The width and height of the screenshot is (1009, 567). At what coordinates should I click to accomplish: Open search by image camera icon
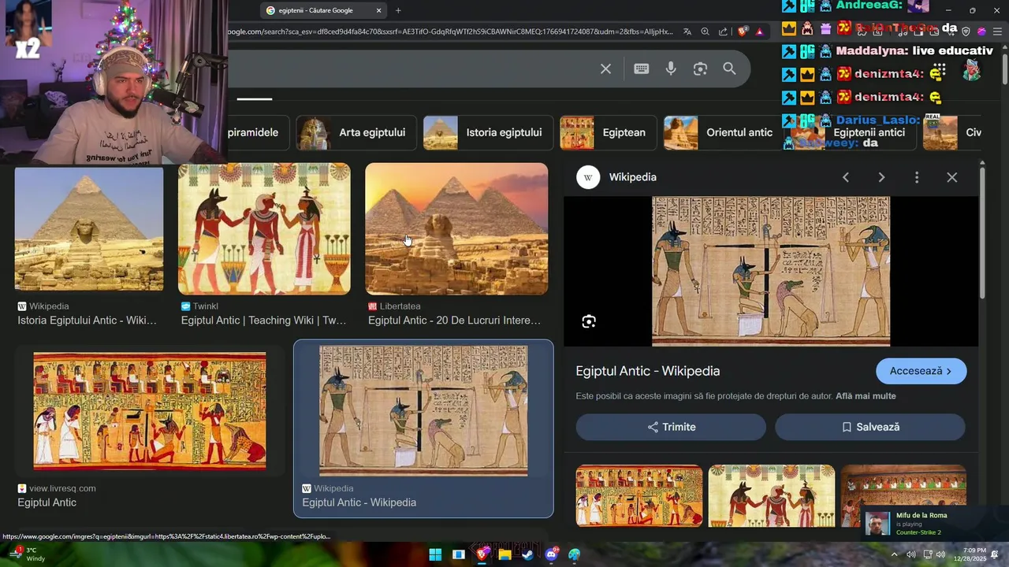coord(700,69)
